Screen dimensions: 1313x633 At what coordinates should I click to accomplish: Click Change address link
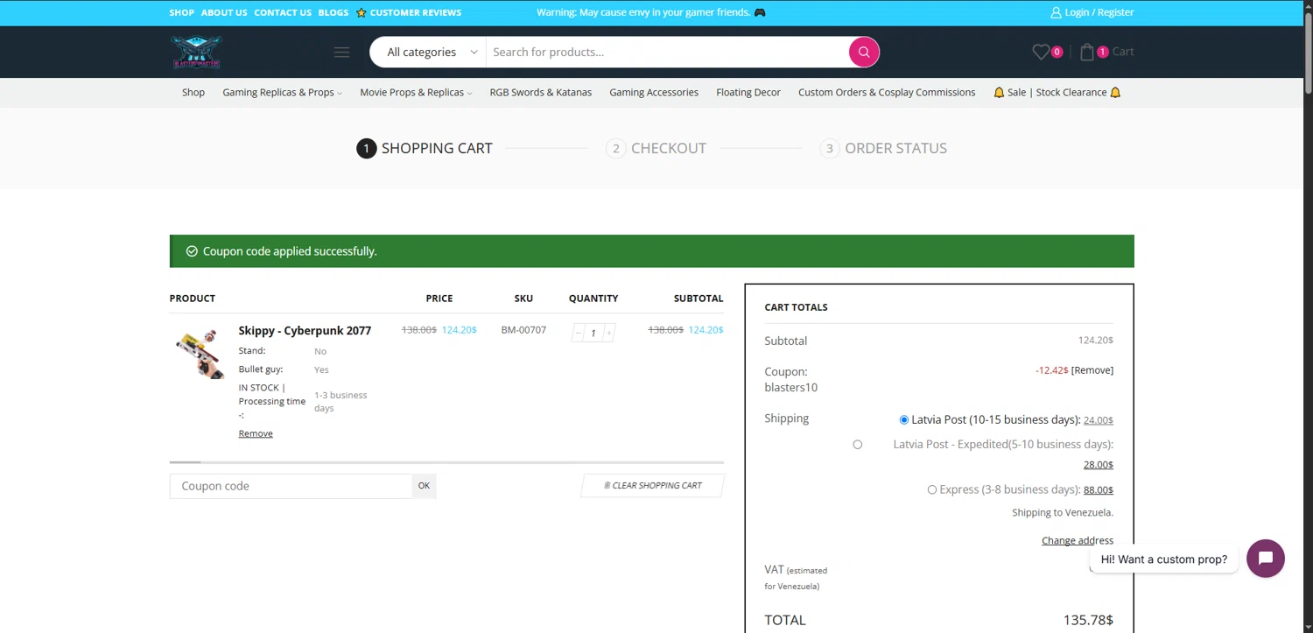pyautogui.click(x=1078, y=540)
